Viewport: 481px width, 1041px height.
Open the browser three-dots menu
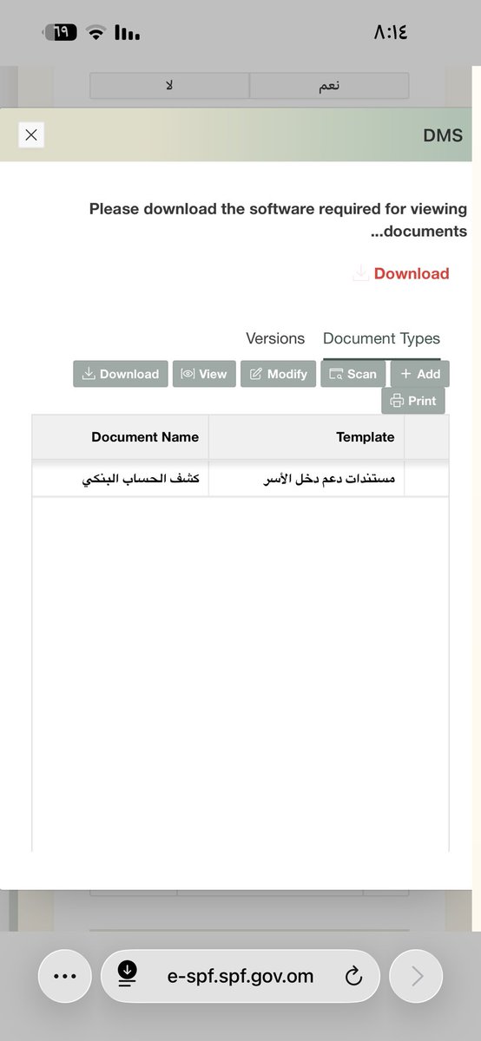tap(66, 976)
